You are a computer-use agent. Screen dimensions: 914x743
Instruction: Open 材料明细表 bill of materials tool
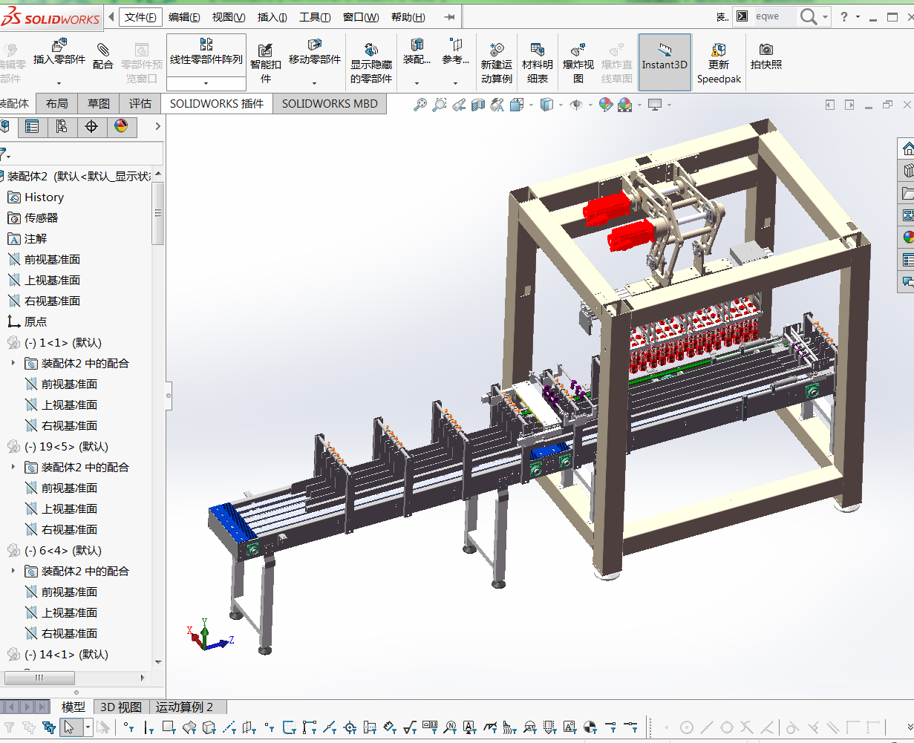[x=537, y=50]
